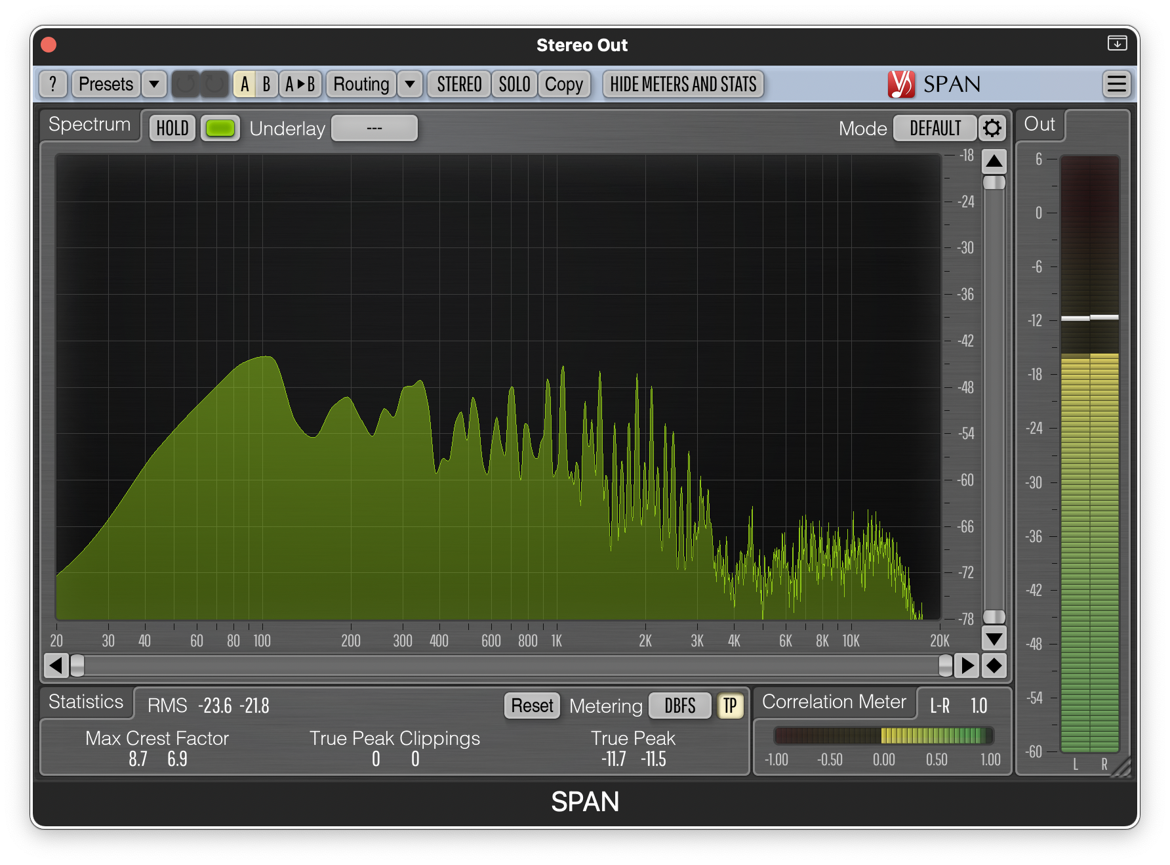Select the Statistics tab
Image resolution: width=1170 pixels, height=865 pixels.
(x=86, y=702)
